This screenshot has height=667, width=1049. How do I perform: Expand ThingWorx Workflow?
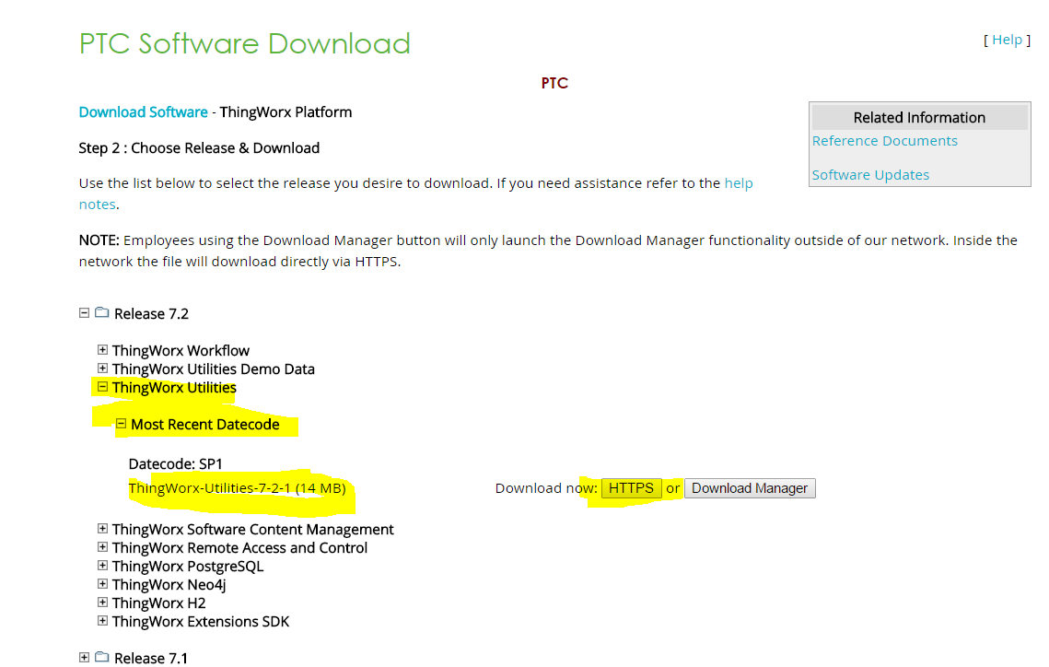pos(102,350)
